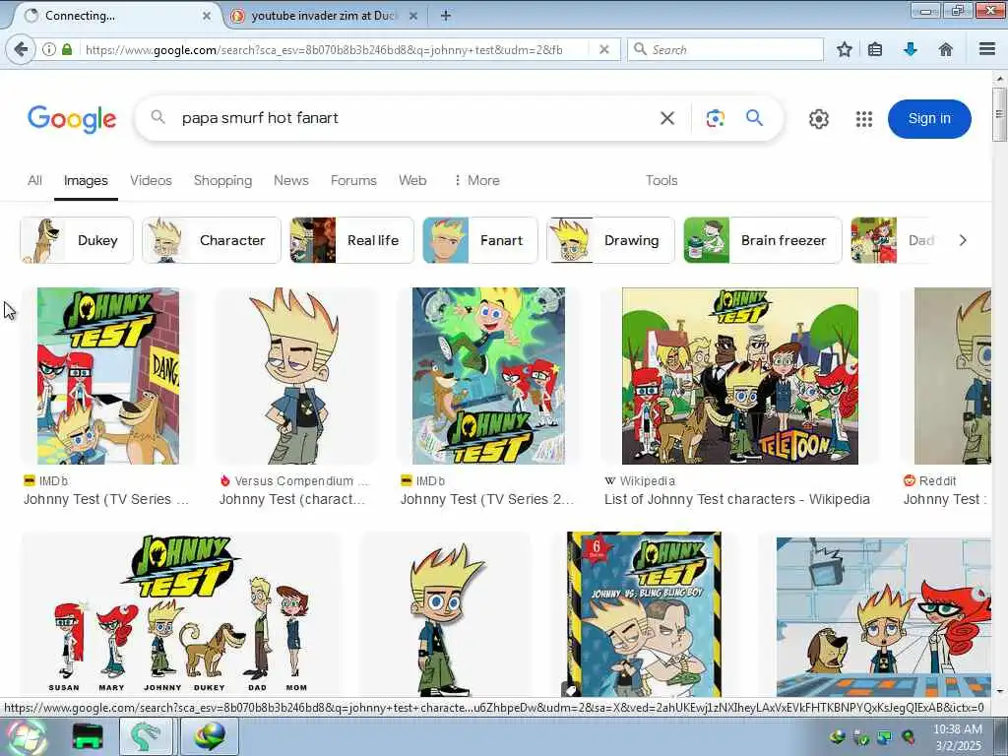Open the downloads arrow icon
Image resolution: width=1008 pixels, height=756 pixels.
tap(911, 49)
